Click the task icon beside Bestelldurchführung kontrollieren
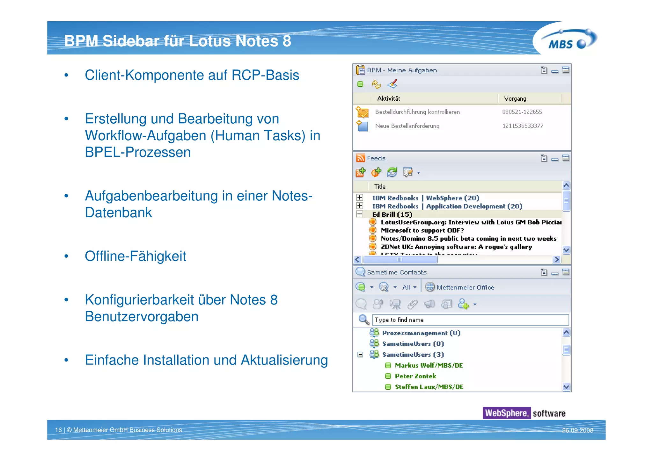 [x=362, y=112]
